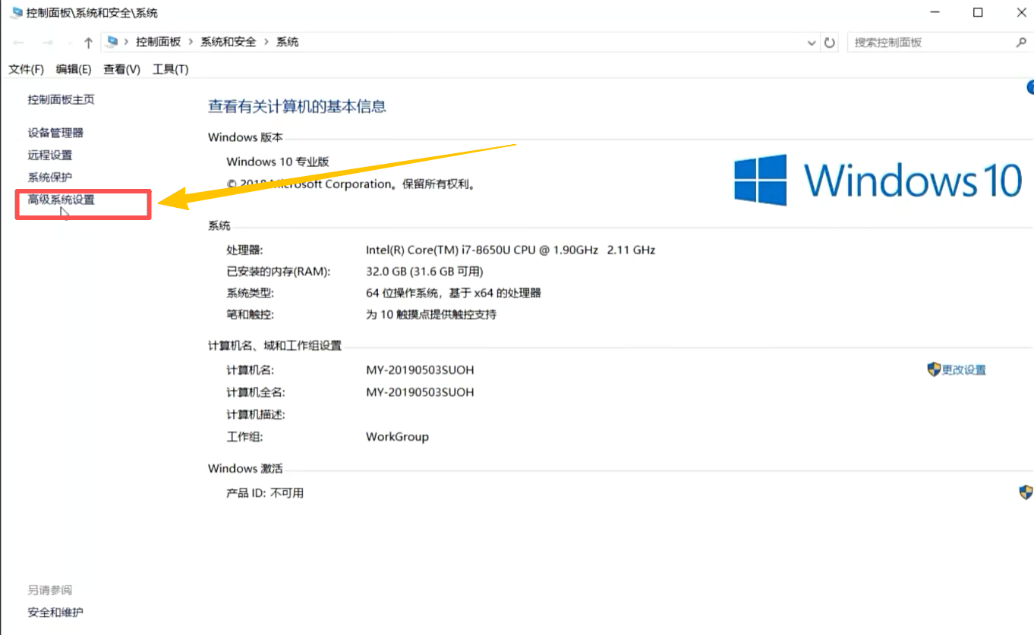Open the 文件(F) menu
1034x635 pixels.
pos(27,69)
